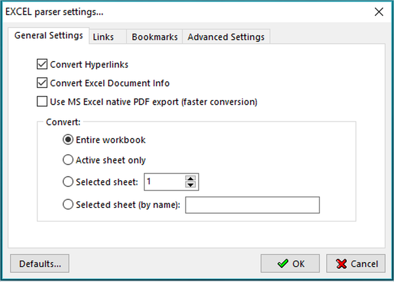
Task: Uncheck the Convert Hyperlinks checkbox
Action: coord(42,65)
